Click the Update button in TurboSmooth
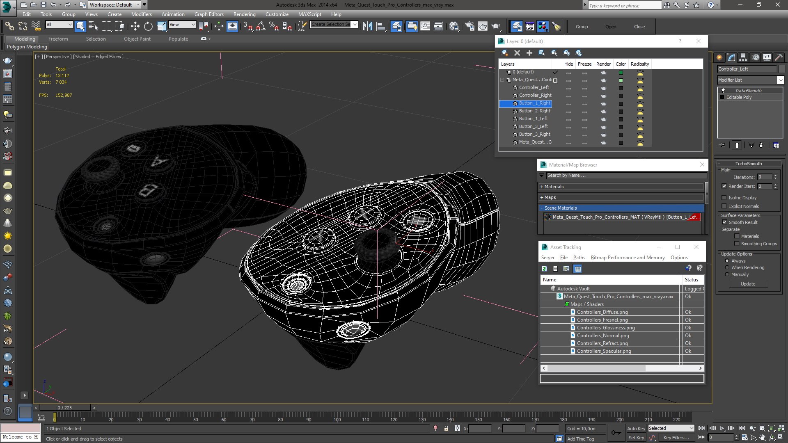The width and height of the screenshot is (788, 443). tap(748, 284)
